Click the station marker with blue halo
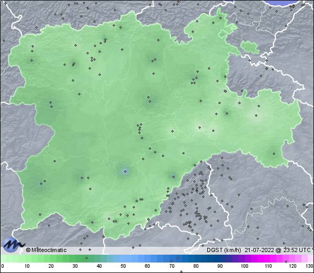The width and height of the screenshot is (314, 273). [x=126, y=171]
